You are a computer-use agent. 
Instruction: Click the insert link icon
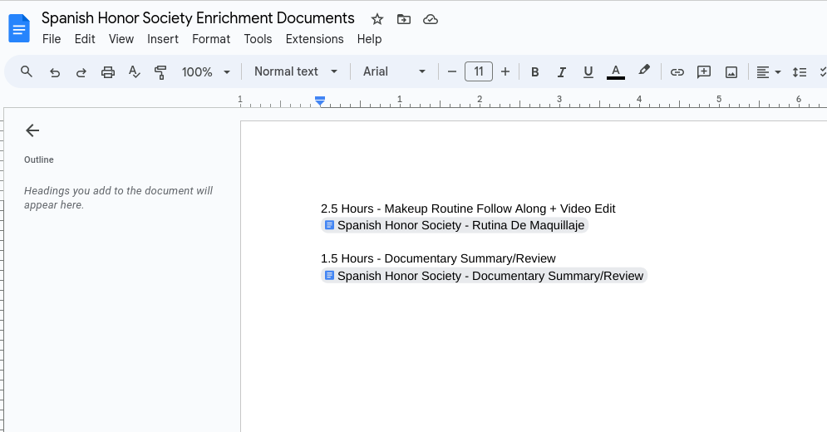coord(677,72)
